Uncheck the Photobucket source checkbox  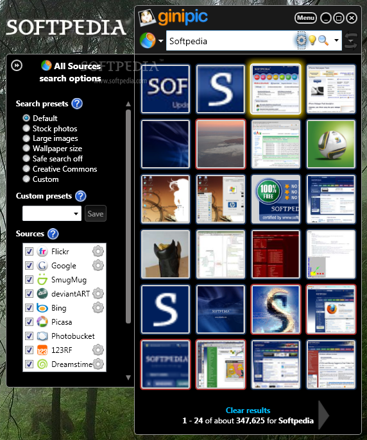30,336
